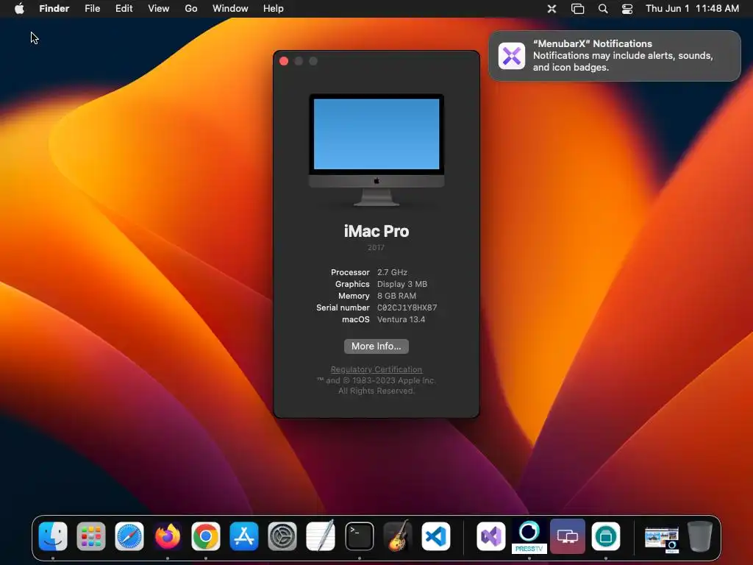Open the View menu
Screen dimensions: 753x565
click(x=159, y=8)
